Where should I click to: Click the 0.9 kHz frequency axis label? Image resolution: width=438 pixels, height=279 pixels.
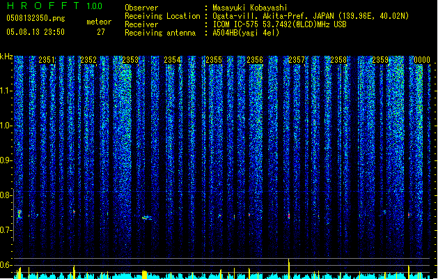click(6, 160)
